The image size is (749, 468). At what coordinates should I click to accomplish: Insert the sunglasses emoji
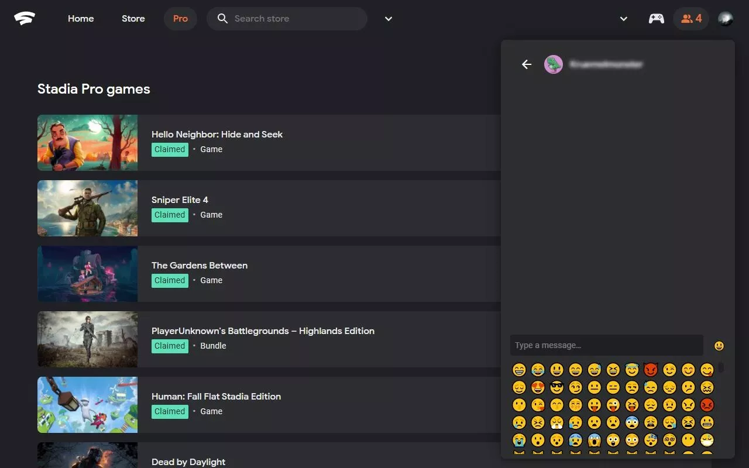pos(556,387)
